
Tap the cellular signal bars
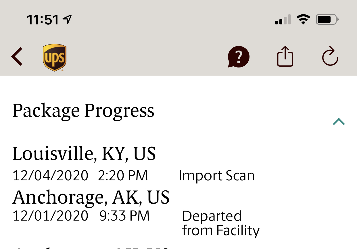283,20
